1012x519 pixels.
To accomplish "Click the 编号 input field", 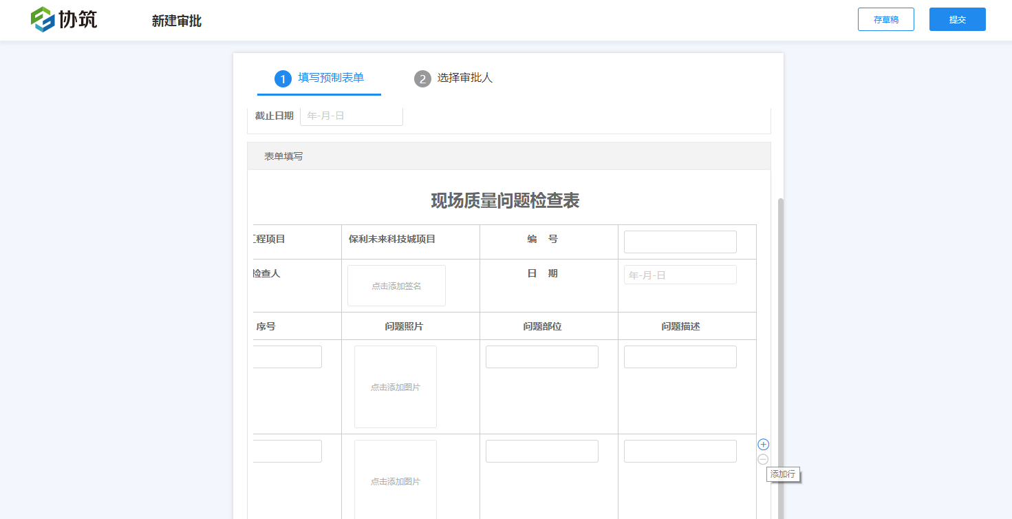I will (x=680, y=242).
